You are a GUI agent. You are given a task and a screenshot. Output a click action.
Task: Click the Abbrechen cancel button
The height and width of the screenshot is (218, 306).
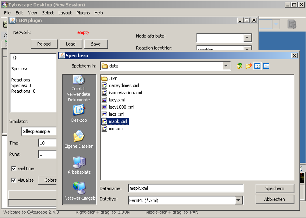(274, 199)
